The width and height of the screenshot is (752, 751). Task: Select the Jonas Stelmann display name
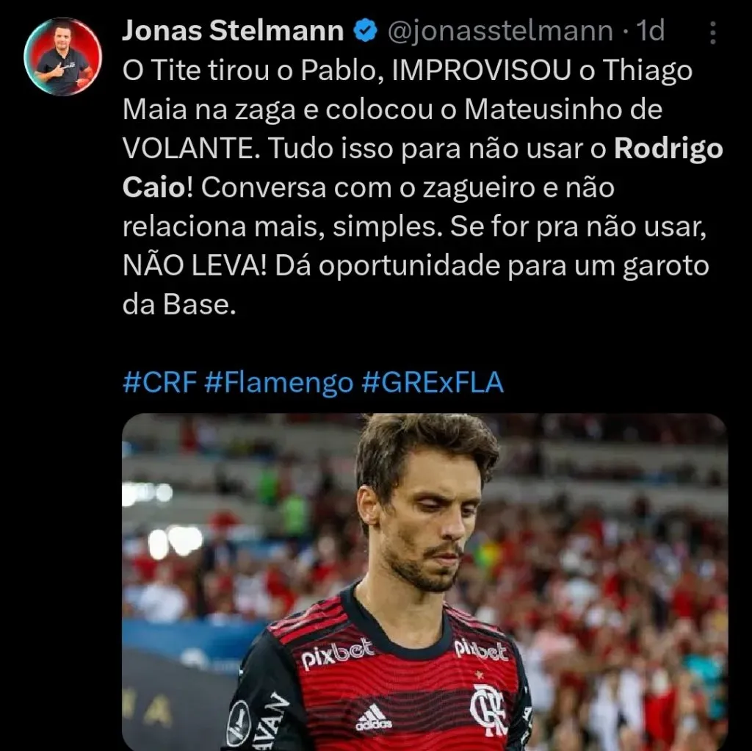tap(233, 31)
